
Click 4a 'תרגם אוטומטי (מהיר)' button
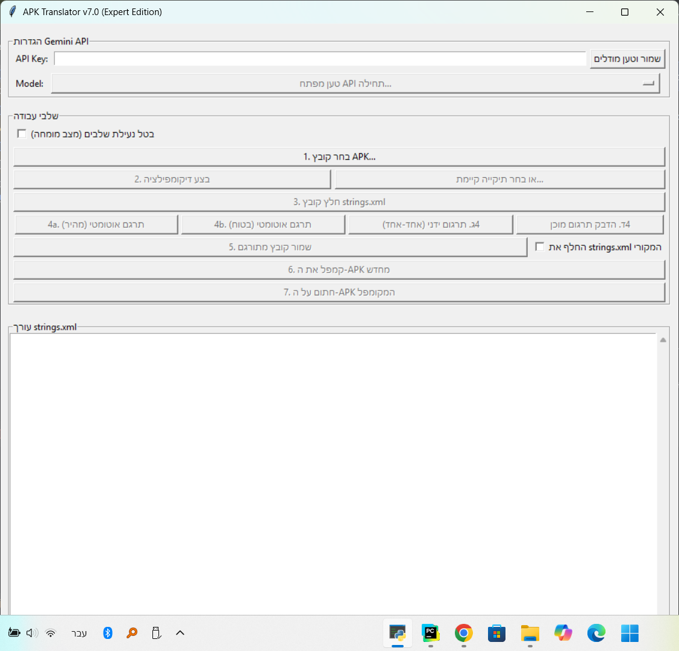[96, 224]
